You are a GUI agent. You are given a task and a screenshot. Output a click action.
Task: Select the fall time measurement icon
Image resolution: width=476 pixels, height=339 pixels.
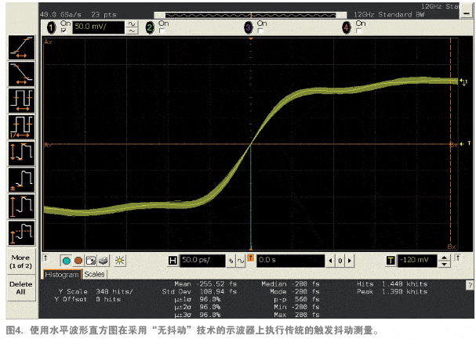(20, 76)
